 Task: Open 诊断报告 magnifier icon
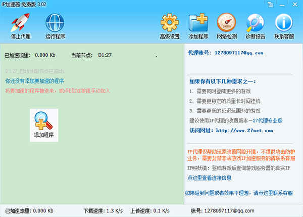coord(255,26)
